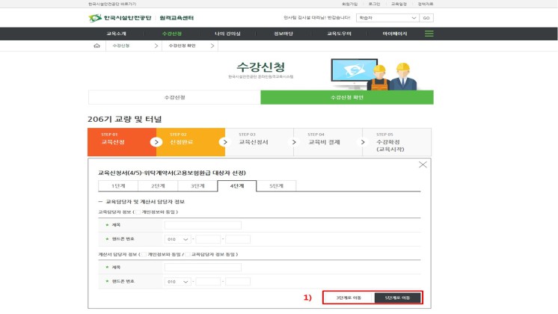Click the 한국시설안전공단 logo

coord(121,17)
